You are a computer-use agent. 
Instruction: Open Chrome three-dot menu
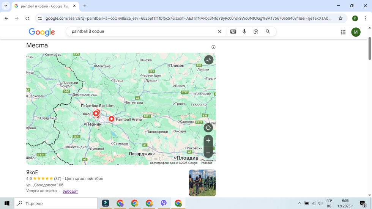(x=365, y=18)
